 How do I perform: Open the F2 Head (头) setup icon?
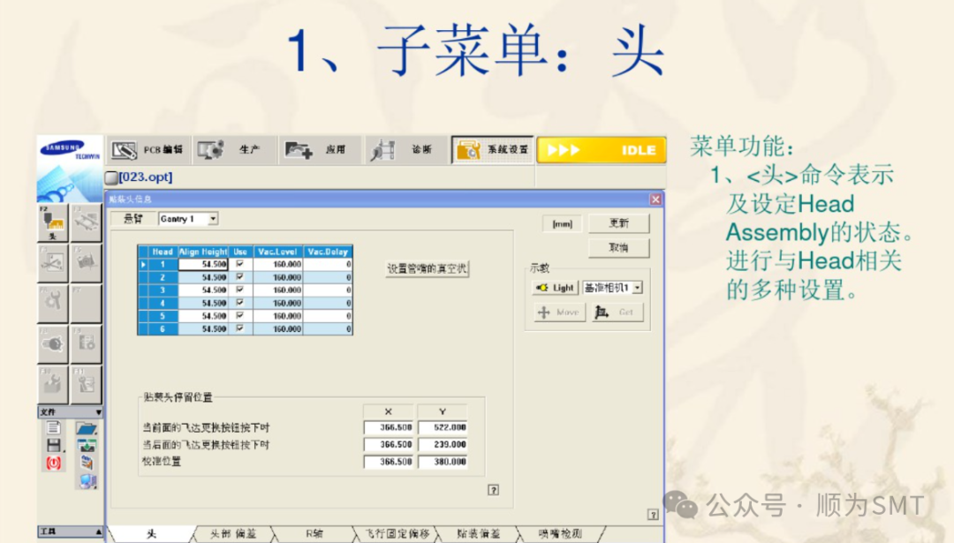pyautogui.click(x=53, y=223)
